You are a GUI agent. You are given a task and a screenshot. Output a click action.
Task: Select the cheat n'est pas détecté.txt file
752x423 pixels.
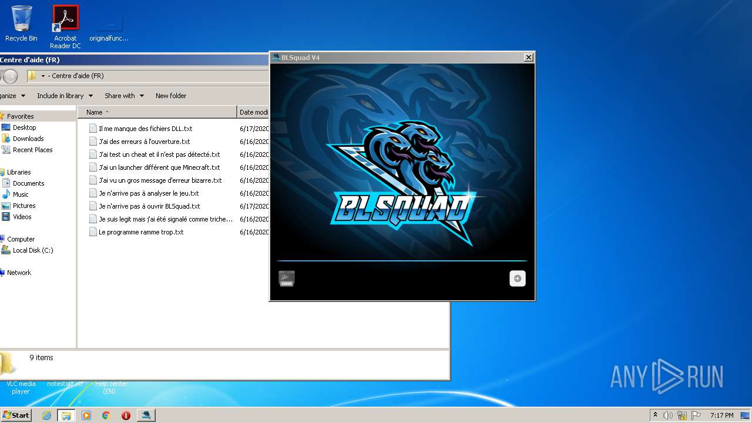pos(159,155)
